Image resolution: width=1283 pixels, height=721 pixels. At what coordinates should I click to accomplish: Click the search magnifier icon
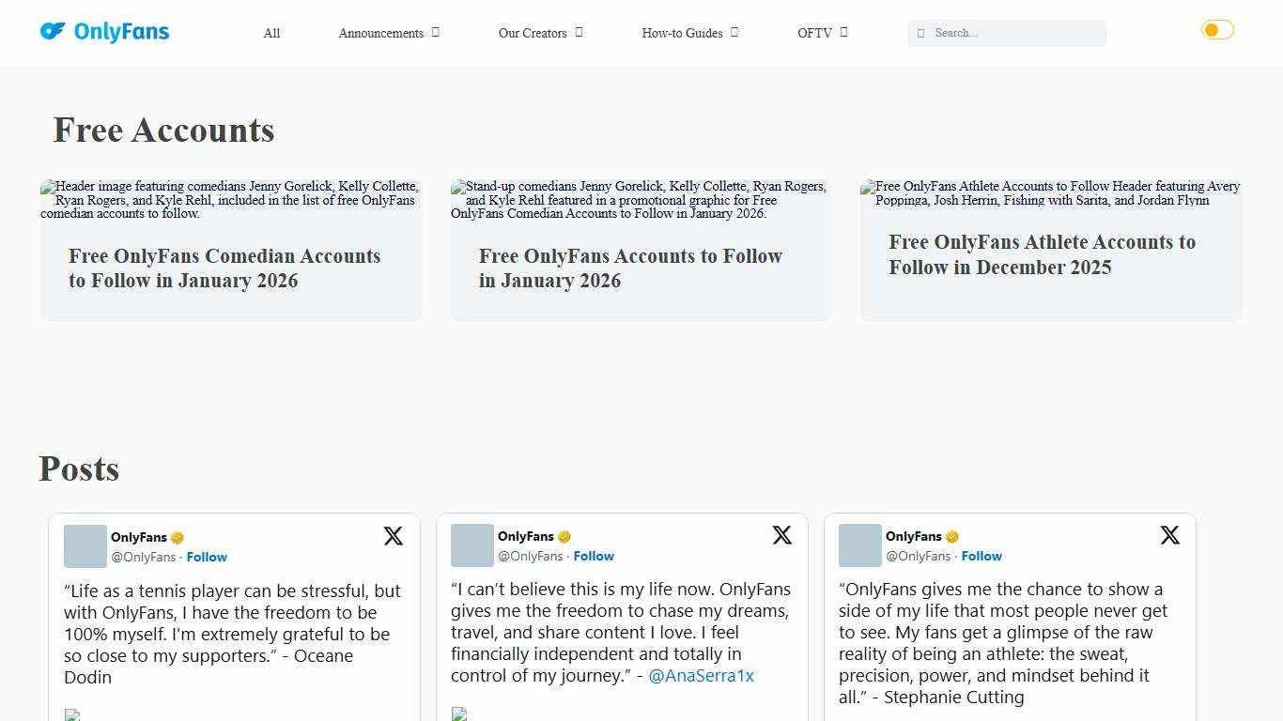(x=920, y=33)
